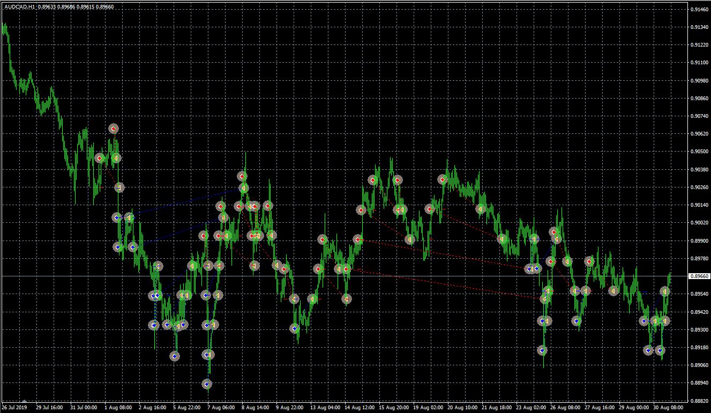
Task: Click blue buy arrow at 9 Aug low
Action: click(294, 328)
